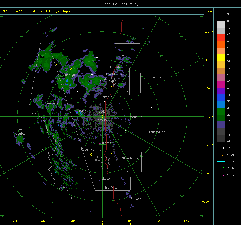Click the 04DK legend text
Image resolution: width=241 pixels, height=225 pixels.
click(x=230, y=148)
